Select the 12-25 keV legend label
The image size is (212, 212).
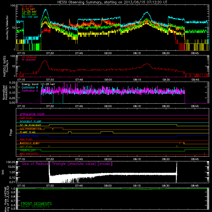pyautogui.click(x=29, y=12)
